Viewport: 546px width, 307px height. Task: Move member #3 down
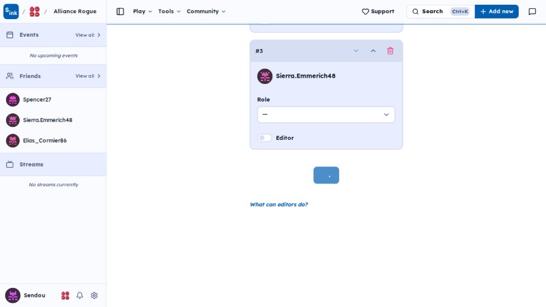click(x=356, y=50)
